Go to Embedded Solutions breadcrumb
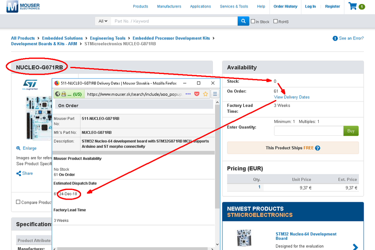 click(x=62, y=38)
